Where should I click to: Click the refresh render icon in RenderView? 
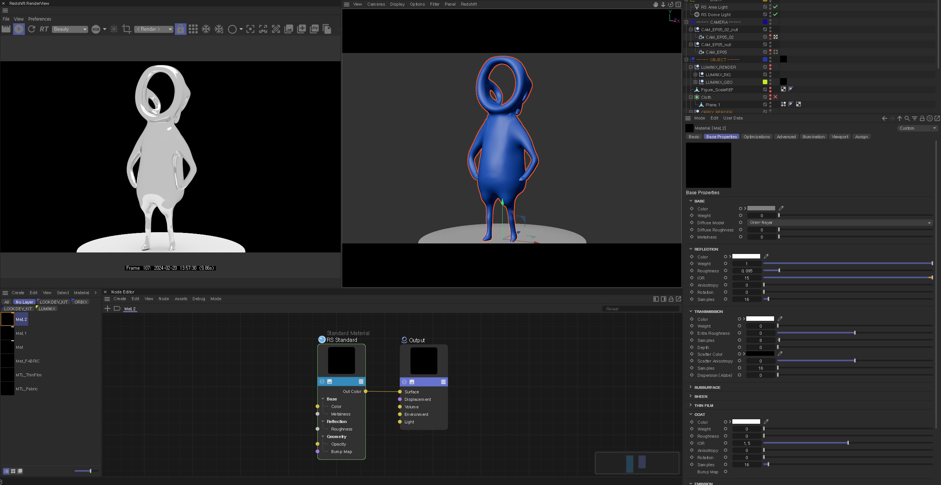32,29
